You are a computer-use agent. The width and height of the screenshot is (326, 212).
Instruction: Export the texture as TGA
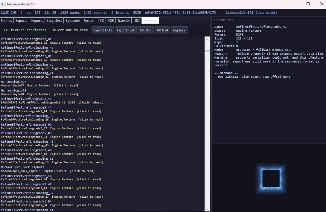coord(126,30)
